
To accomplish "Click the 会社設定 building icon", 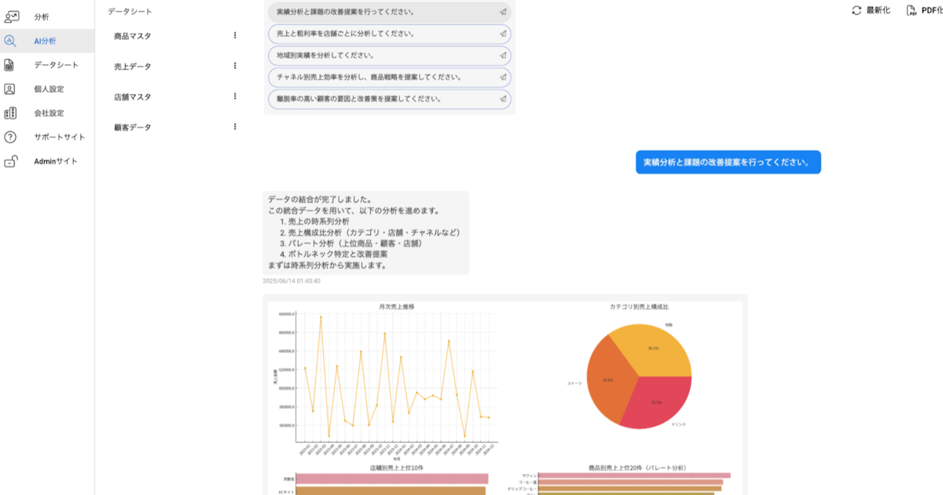I will pos(10,113).
